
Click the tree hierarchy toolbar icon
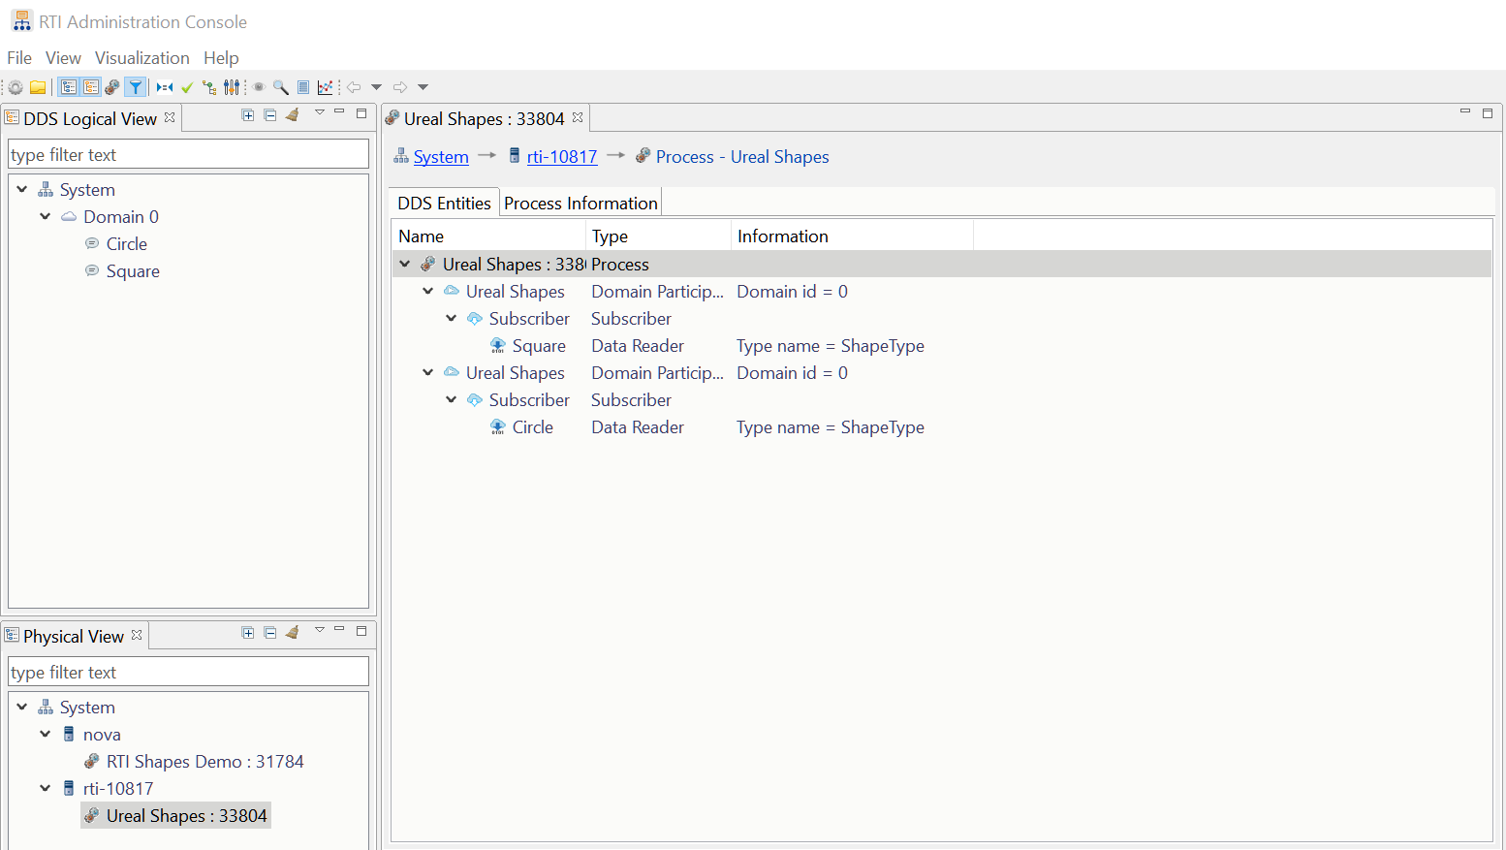click(x=209, y=87)
